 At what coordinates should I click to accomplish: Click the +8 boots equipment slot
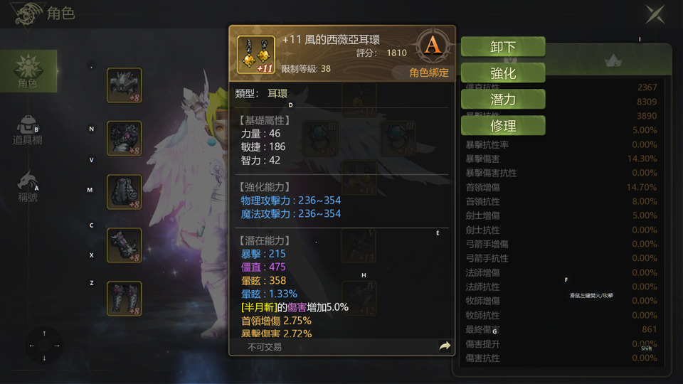click(x=125, y=299)
